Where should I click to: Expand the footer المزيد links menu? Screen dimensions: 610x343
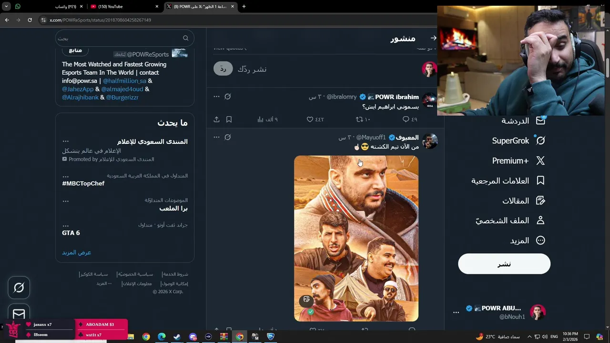pyautogui.click(x=104, y=283)
